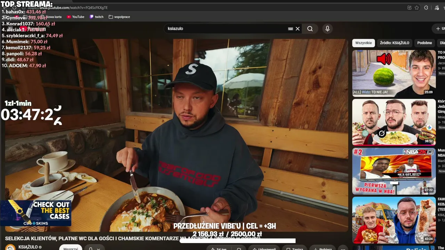Click the CS:GO Skins cases ad banner
This screenshot has height=250, width=445.
click(36, 213)
